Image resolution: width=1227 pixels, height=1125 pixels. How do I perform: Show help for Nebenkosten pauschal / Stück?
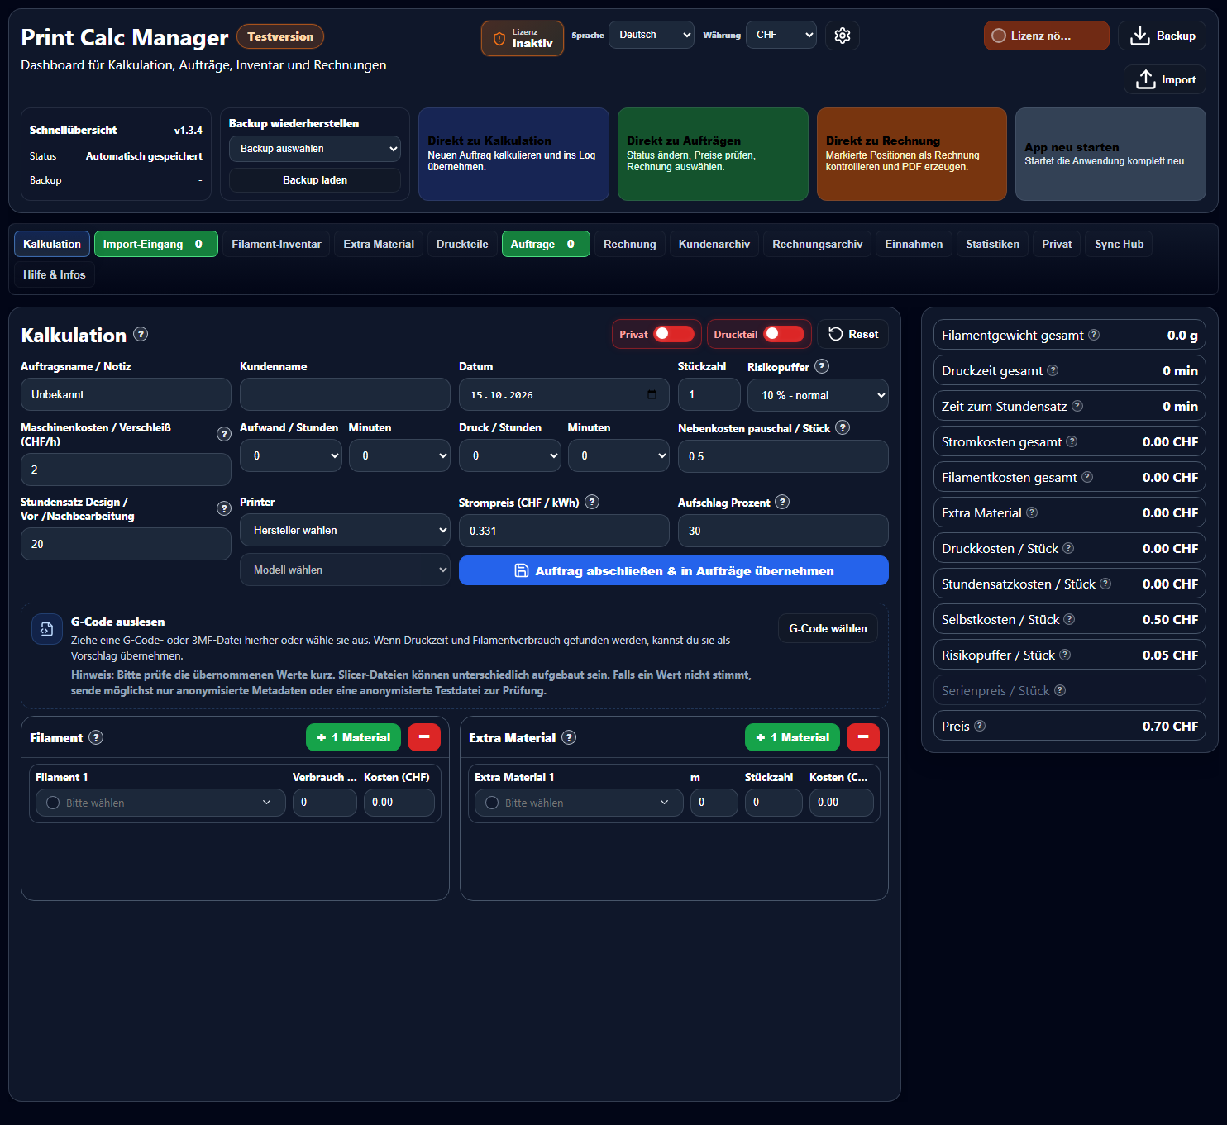pos(843,427)
